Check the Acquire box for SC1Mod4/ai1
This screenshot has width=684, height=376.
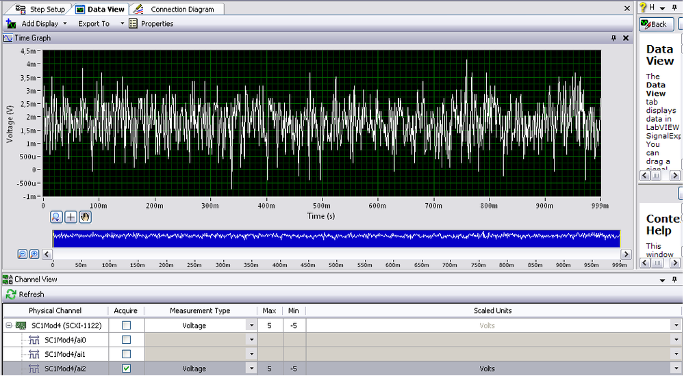click(126, 354)
